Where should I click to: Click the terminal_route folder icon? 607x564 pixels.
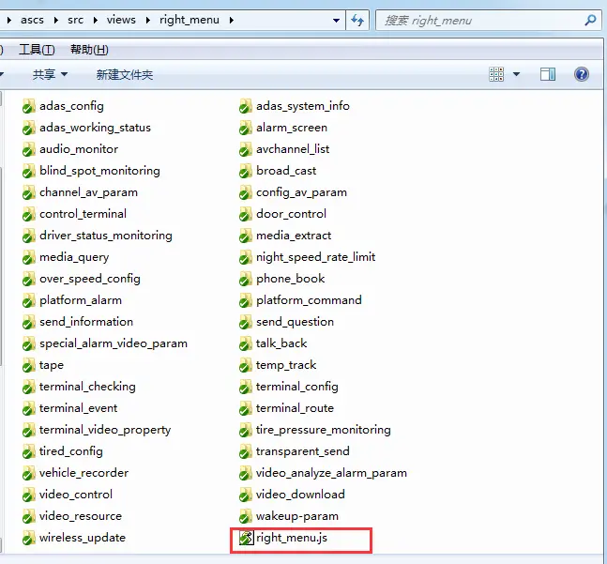click(x=246, y=408)
